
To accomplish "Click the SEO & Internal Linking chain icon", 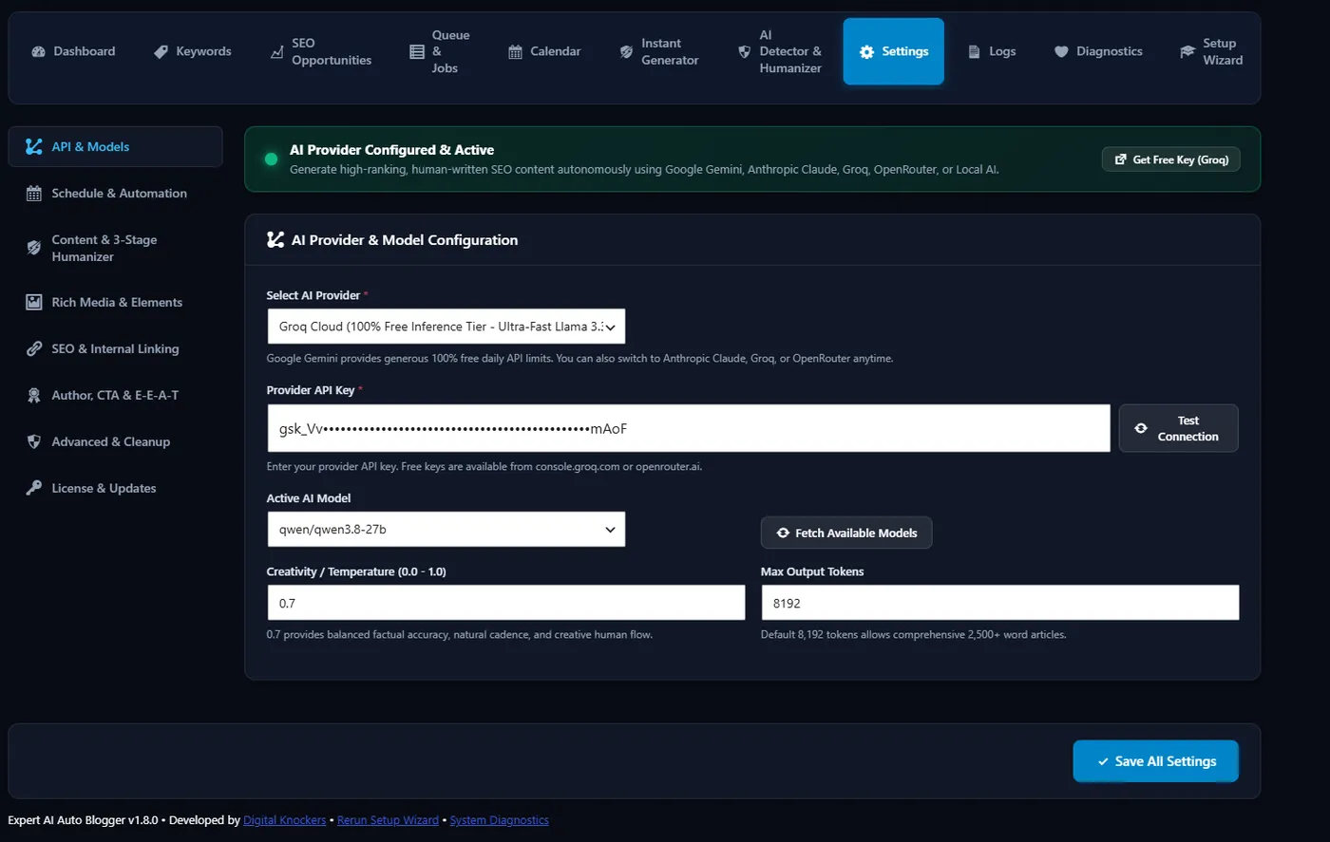I will coord(34,349).
